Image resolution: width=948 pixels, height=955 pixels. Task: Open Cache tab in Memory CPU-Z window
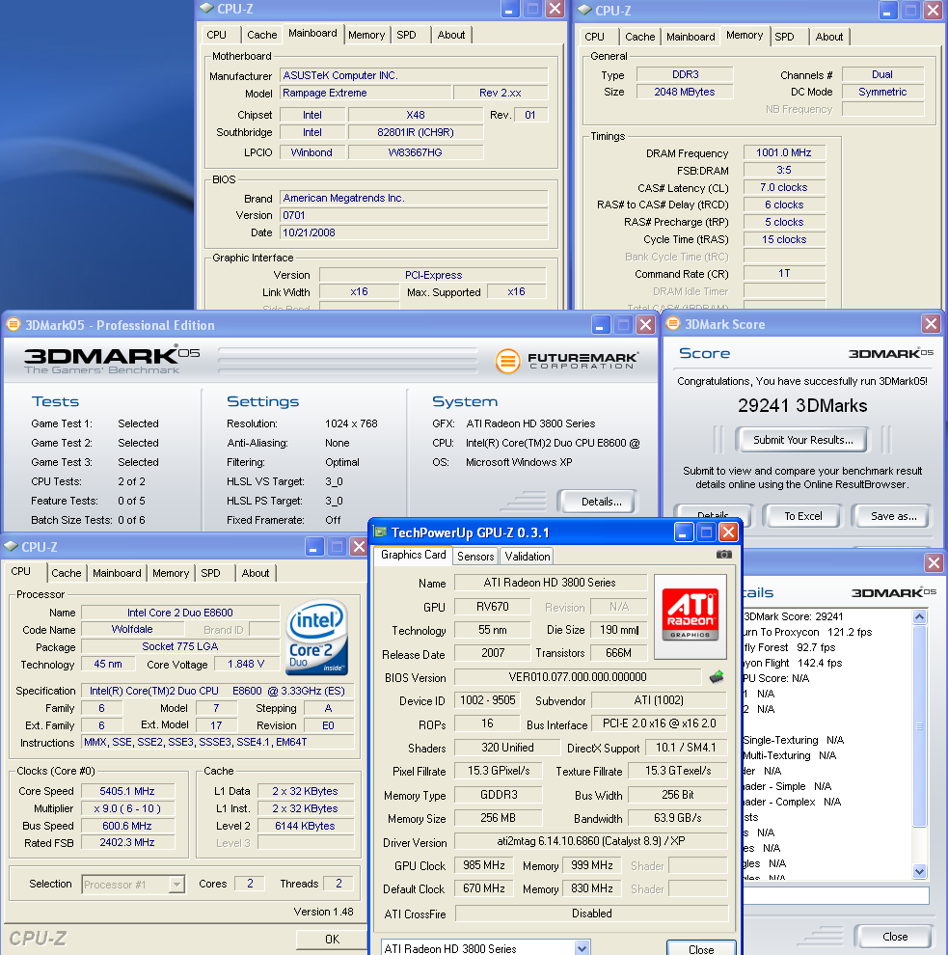tap(640, 37)
